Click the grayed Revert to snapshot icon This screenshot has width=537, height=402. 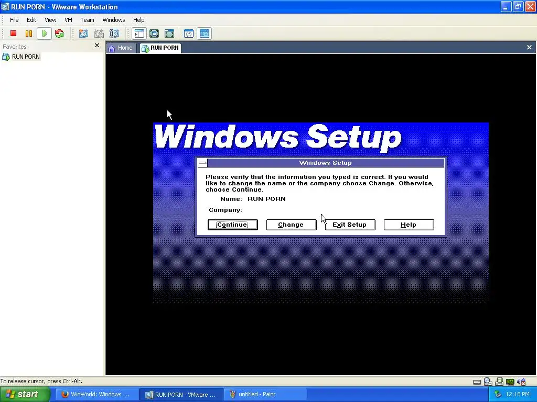pyautogui.click(x=99, y=33)
